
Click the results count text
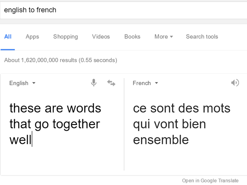point(61,60)
